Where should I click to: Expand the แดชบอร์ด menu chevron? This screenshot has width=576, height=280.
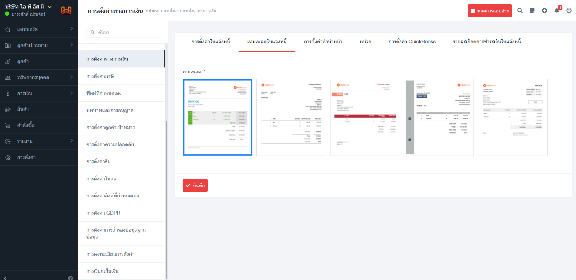(x=72, y=29)
